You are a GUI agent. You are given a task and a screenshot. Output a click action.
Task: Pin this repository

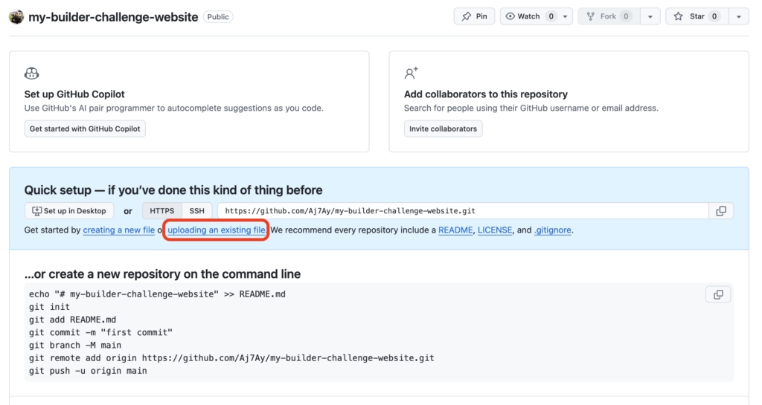[474, 16]
